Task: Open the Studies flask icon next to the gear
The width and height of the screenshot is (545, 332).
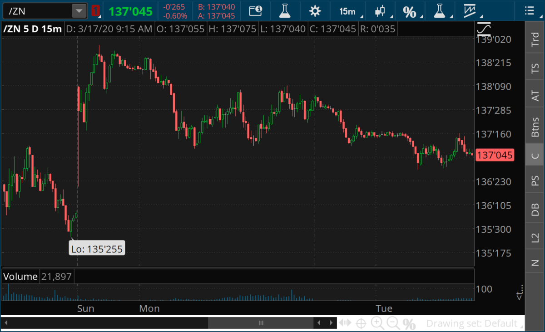Action: click(x=284, y=11)
